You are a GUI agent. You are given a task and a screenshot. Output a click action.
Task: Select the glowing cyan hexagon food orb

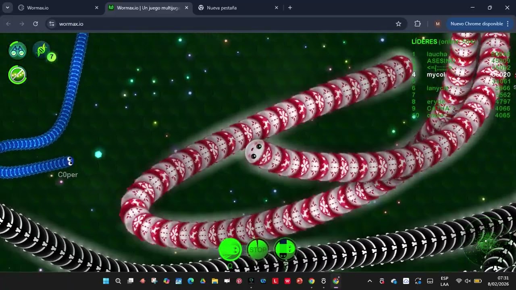tap(98, 154)
